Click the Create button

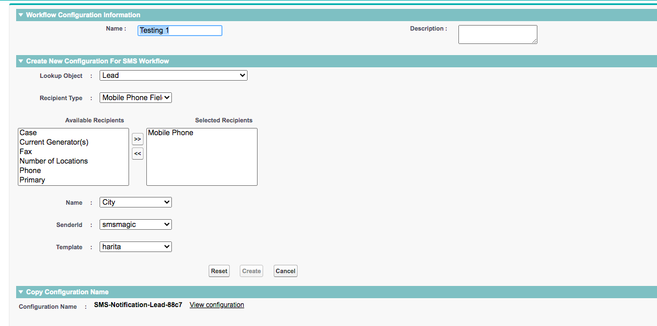click(251, 271)
